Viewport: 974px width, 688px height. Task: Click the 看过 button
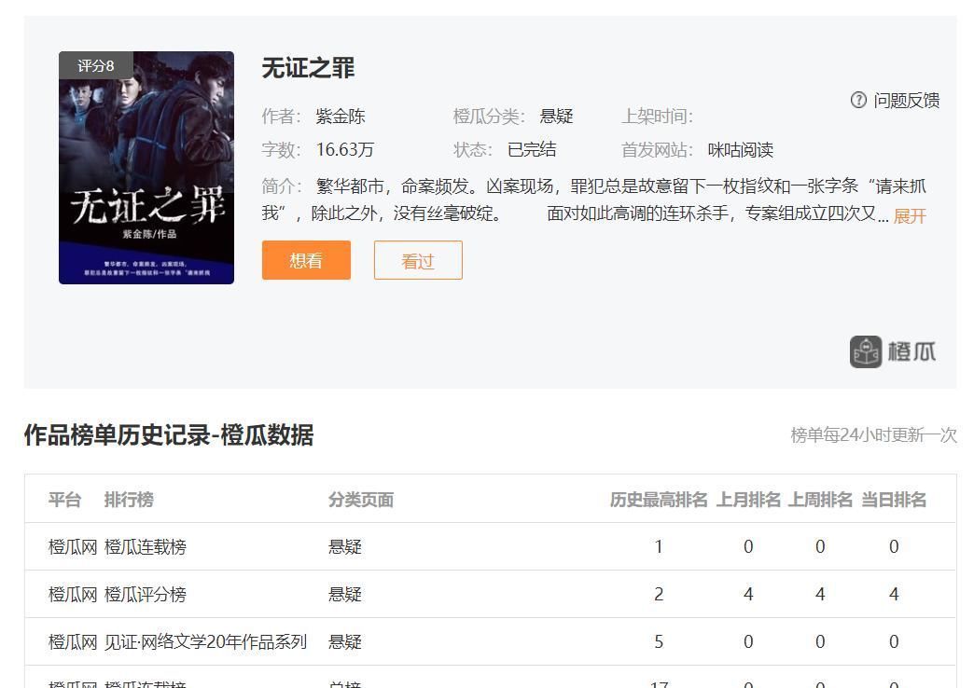[x=417, y=261]
